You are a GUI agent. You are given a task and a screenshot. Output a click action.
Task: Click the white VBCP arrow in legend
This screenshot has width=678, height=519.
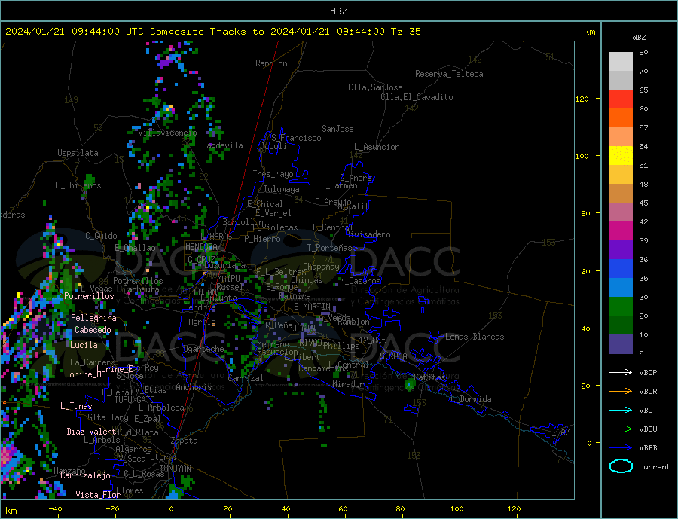pos(621,372)
